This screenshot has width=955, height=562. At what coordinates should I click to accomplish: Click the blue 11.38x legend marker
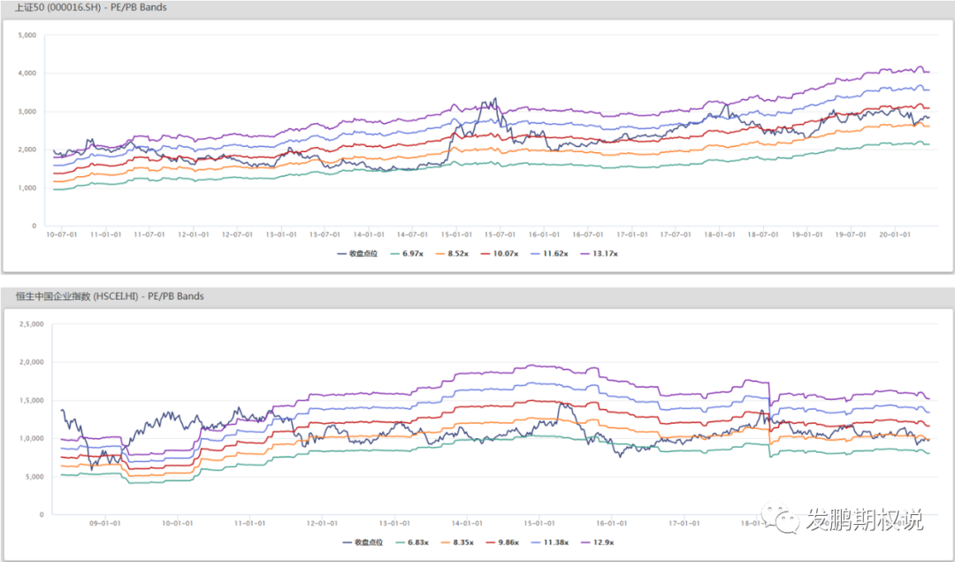coord(536,542)
